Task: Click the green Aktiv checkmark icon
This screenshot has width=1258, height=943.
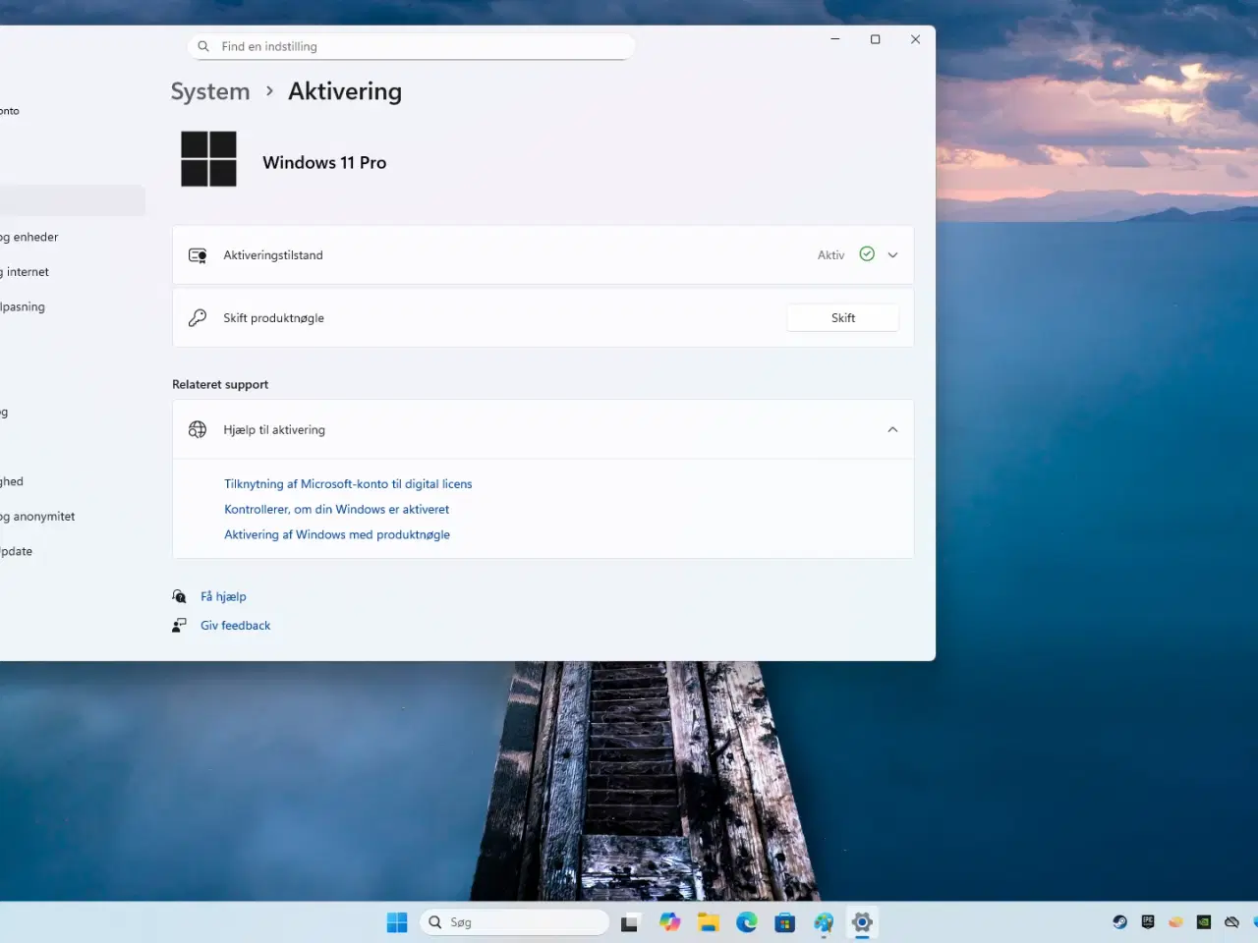Action: tap(867, 254)
